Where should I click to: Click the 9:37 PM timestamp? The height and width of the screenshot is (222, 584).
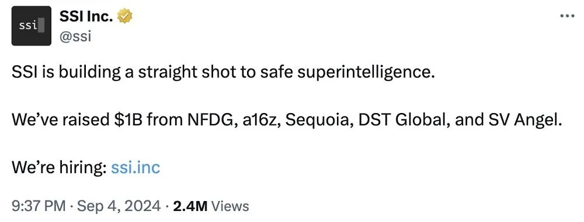tap(39, 206)
